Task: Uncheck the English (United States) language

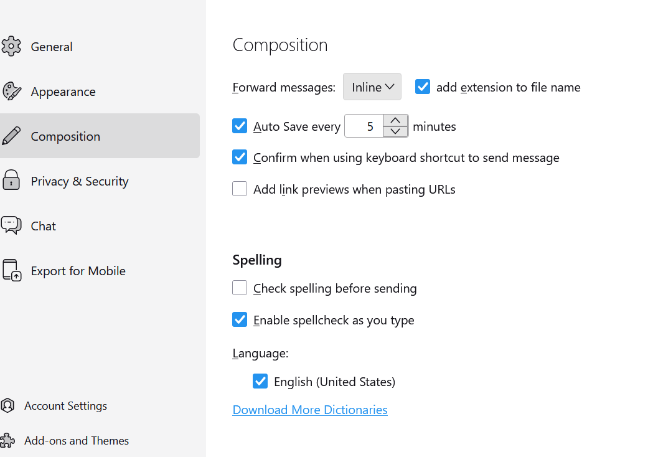Action: (260, 382)
